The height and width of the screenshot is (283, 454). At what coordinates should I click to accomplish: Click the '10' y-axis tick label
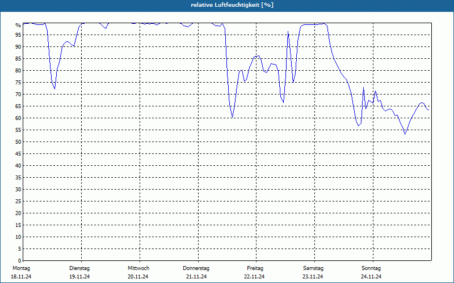pos(18,237)
